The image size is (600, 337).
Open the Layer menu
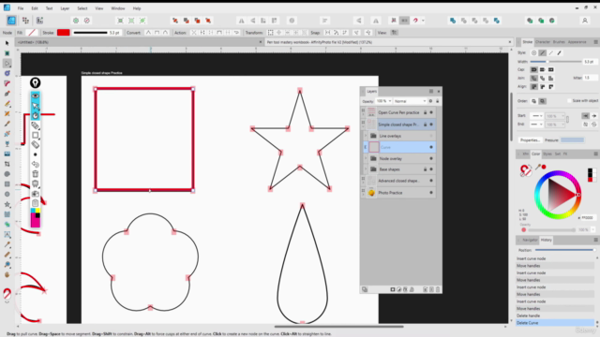tap(65, 8)
